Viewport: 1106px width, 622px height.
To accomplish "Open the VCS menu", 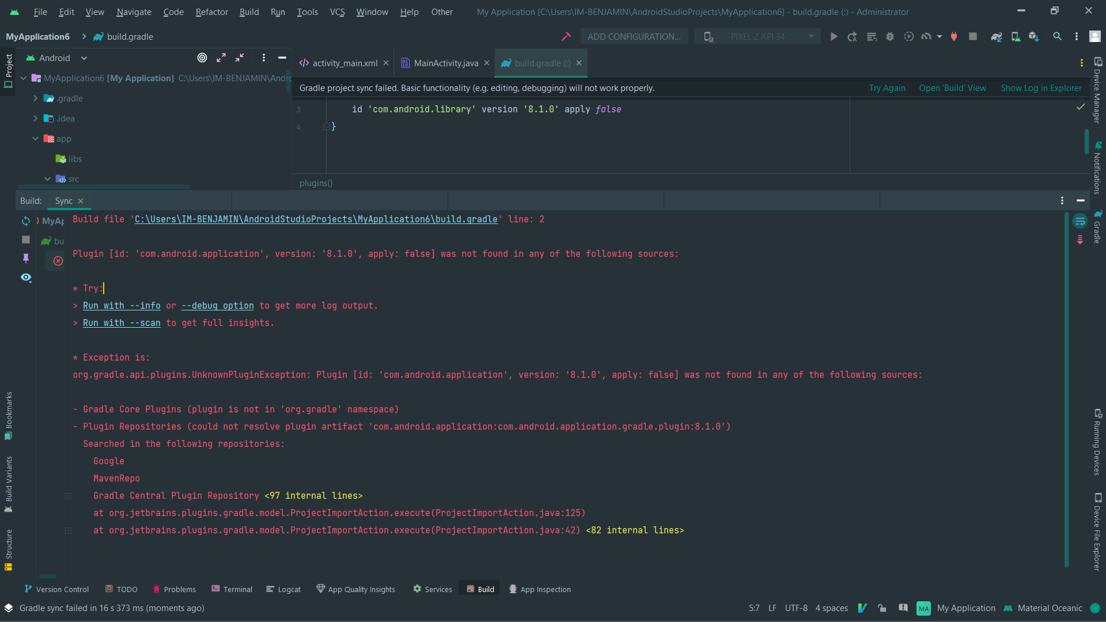I will [x=337, y=12].
